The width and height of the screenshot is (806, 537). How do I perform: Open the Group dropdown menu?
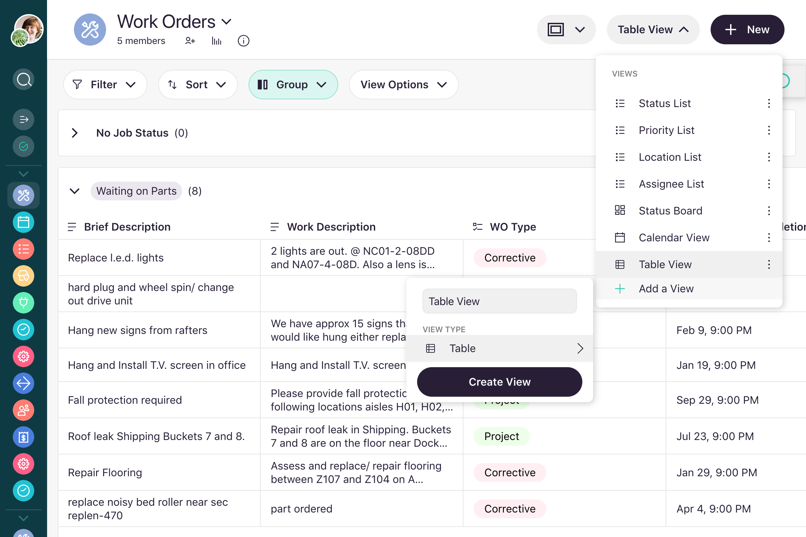pos(292,84)
